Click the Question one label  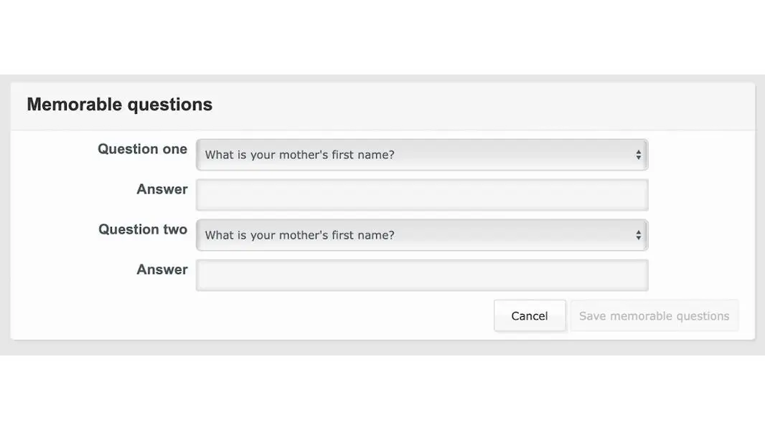(x=142, y=149)
